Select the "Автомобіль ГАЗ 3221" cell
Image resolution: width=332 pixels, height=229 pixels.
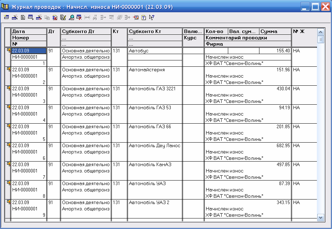click(155, 89)
